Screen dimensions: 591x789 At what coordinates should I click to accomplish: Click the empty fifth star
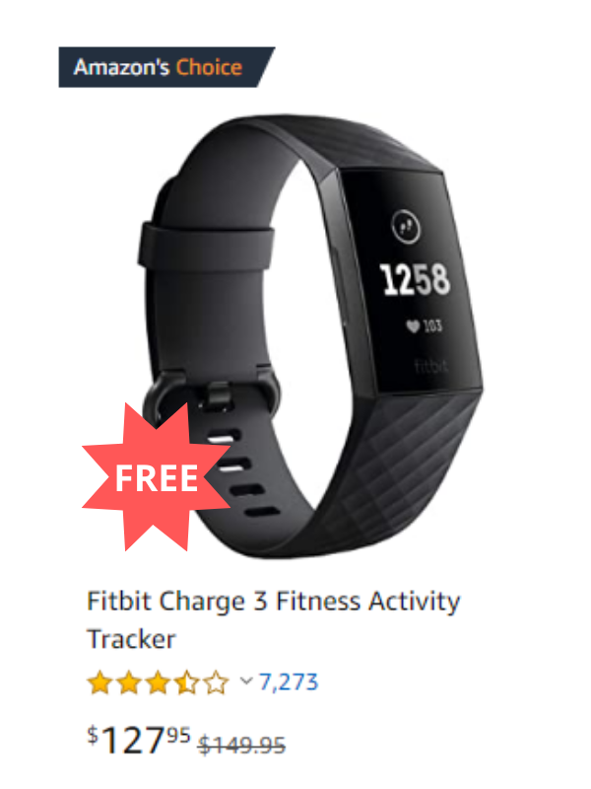coord(216,682)
